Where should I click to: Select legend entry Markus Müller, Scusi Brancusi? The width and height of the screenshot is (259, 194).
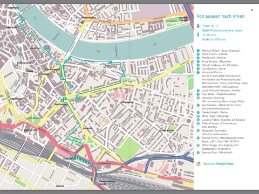219,51
